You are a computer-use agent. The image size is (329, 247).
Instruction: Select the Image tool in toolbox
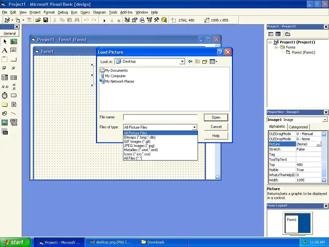[x=5, y=123]
